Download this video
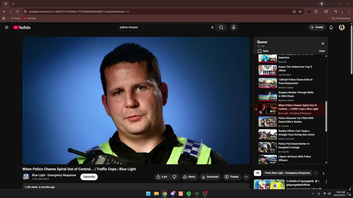Viewport: 353px width, 198px height. pyautogui.click(x=210, y=177)
